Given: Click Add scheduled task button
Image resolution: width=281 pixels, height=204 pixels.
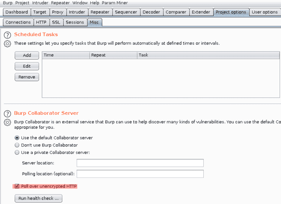Looking at the screenshot, I should click(27, 55).
